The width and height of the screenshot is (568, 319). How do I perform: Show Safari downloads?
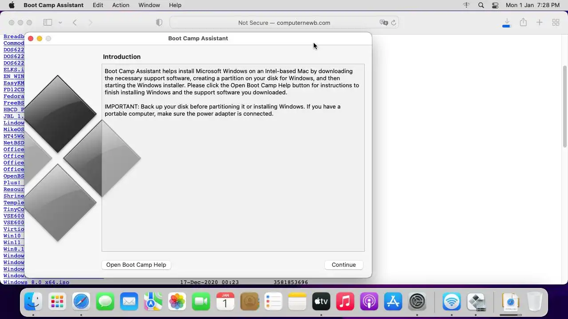click(x=507, y=23)
